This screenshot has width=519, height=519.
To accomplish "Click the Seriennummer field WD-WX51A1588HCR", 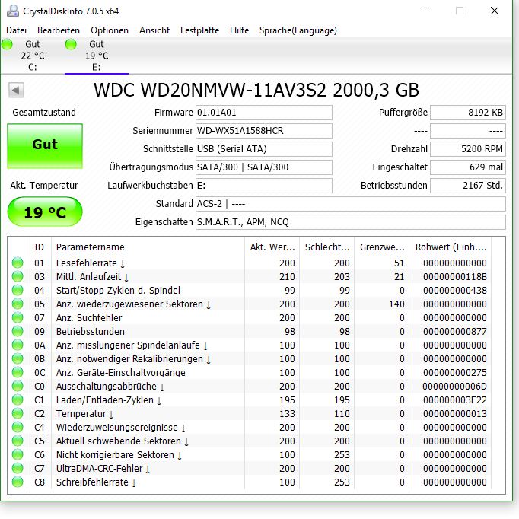I will [264, 131].
